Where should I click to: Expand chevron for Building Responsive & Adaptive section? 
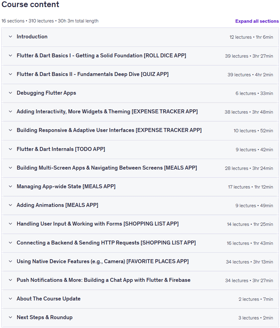[x=11, y=130]
